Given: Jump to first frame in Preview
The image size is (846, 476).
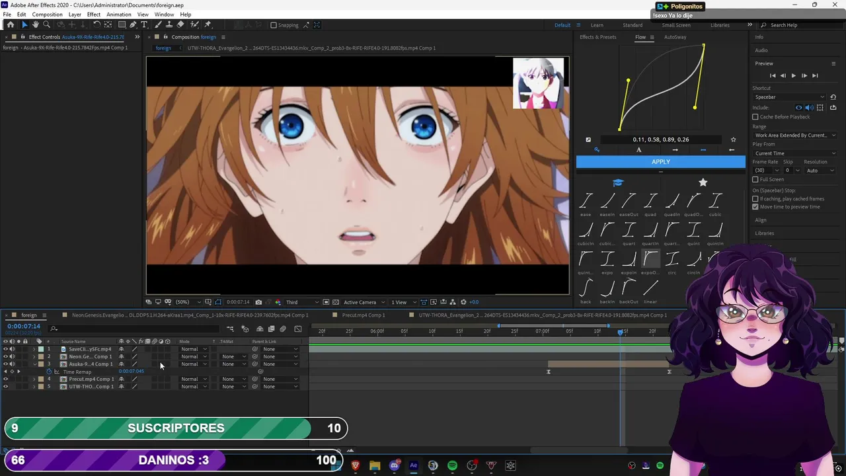Looking at the screenshot, I should [773, 76].
